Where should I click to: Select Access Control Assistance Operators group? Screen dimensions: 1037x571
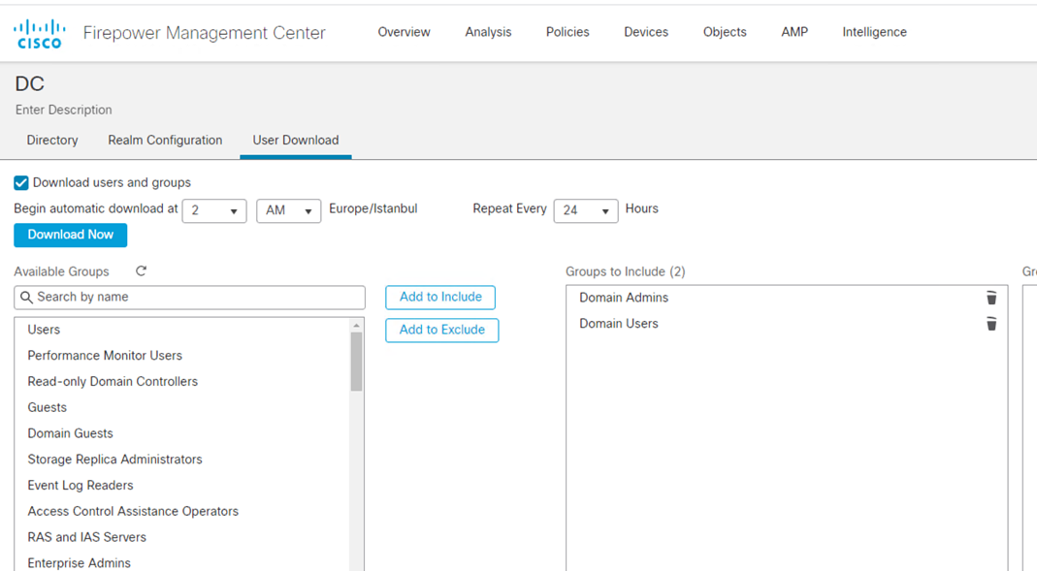pos(181,512)
